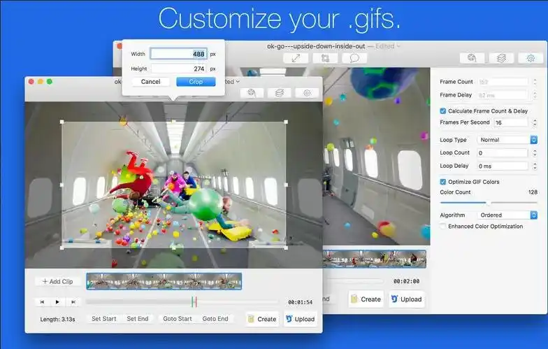The width and height of the screenshot is (548, 349).
Task: Click the color palette icon in back window
Action: point(472,58)
